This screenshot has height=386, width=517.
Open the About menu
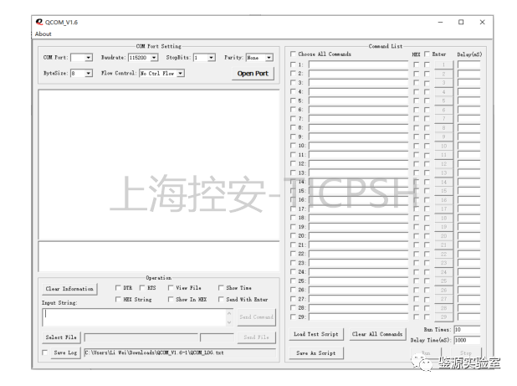[x=44, y=34]
